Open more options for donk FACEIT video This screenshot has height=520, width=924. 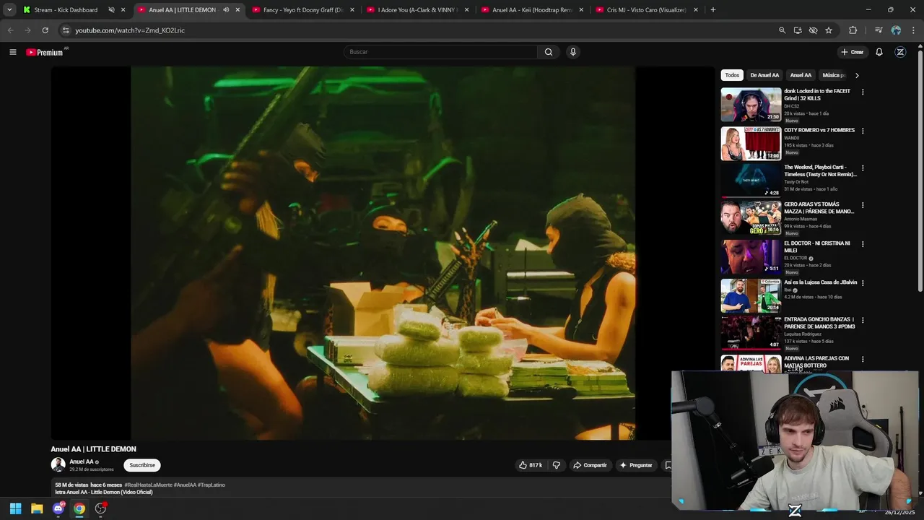pos(863,92)
